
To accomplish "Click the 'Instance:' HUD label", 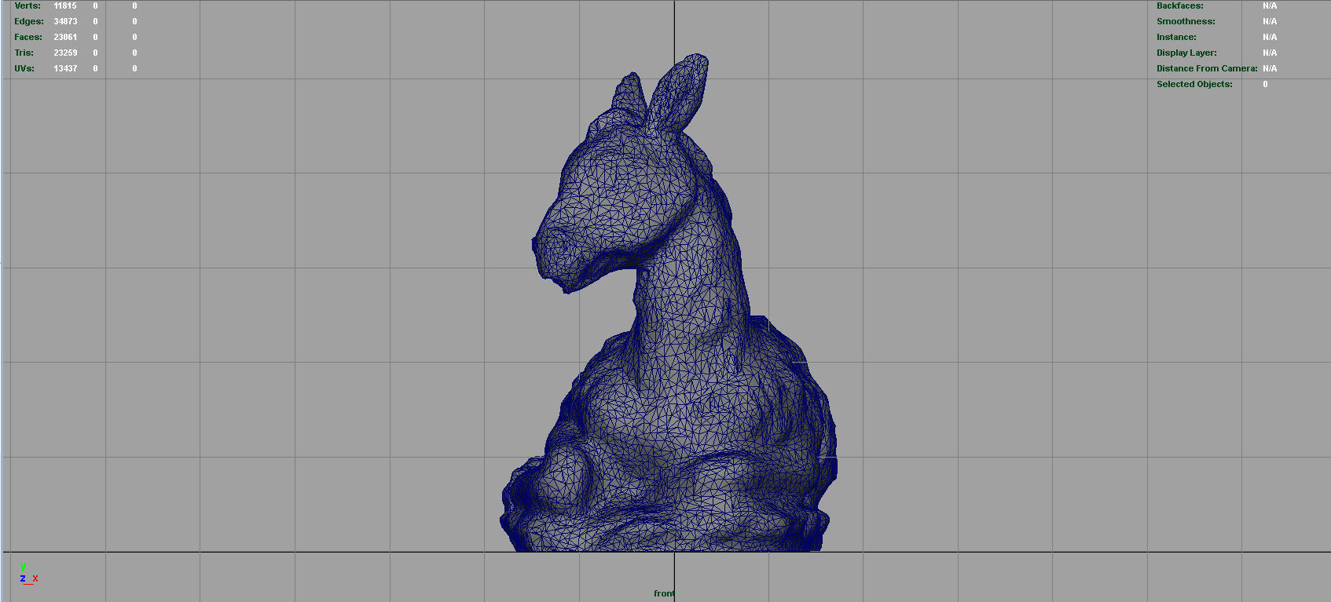I will 1176,37.
